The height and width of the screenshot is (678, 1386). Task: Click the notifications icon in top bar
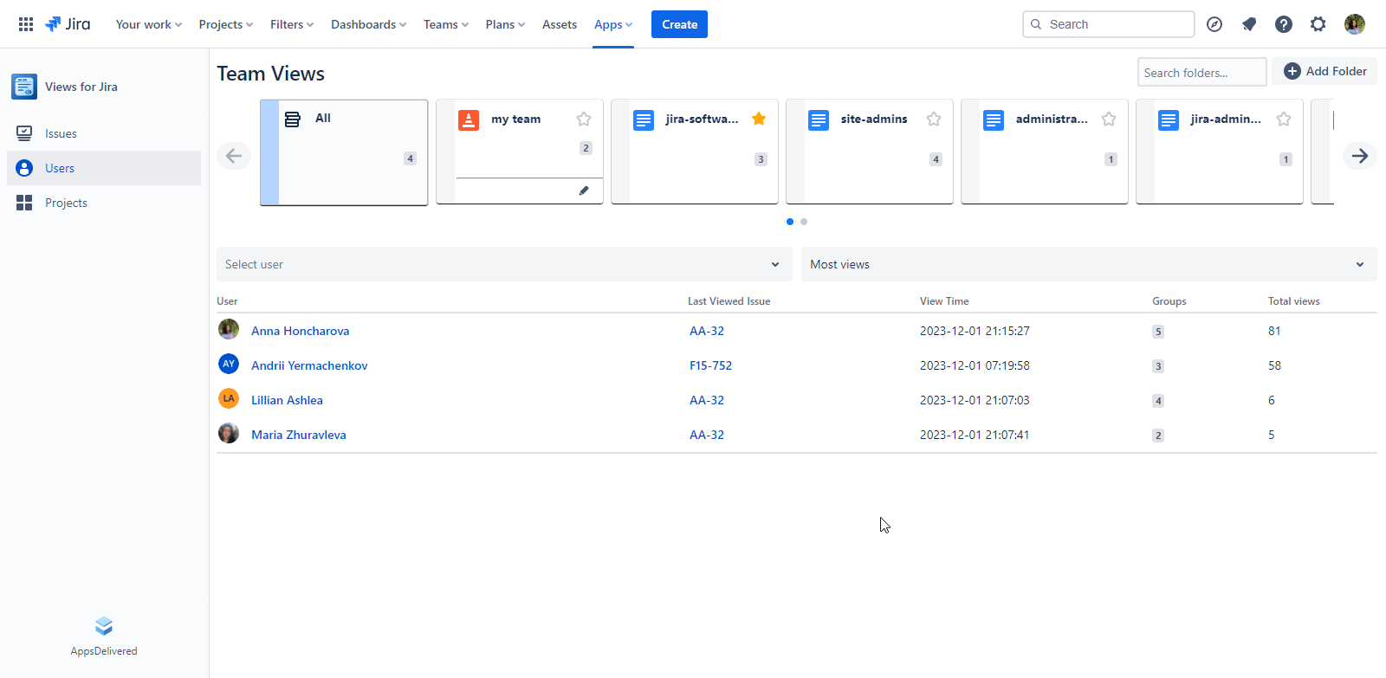click(1249, 24)
